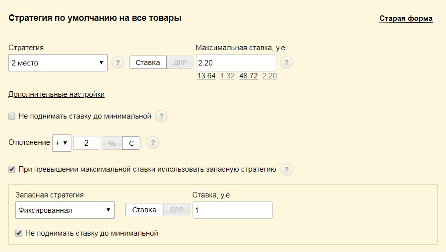Select top 'Ставка' toggle near maximum bid
Screen dimensions: 446x252
[148, 63]
